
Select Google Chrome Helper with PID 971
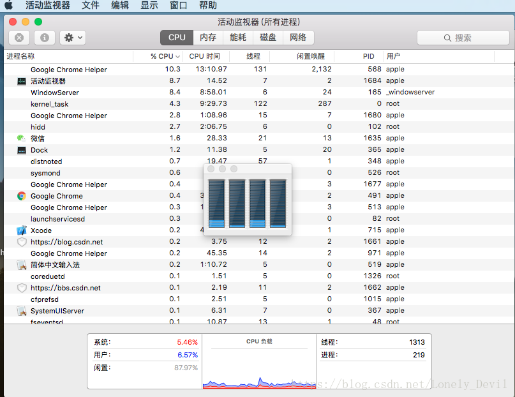point(259,253)
